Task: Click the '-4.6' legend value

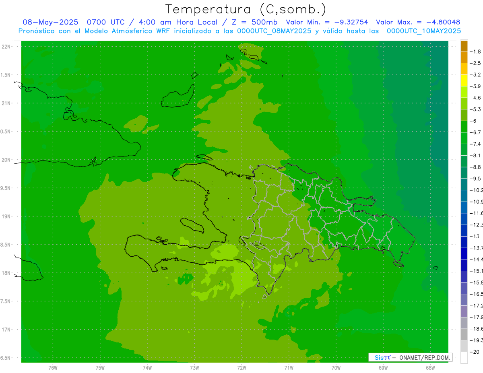Action: click(476, 98)
